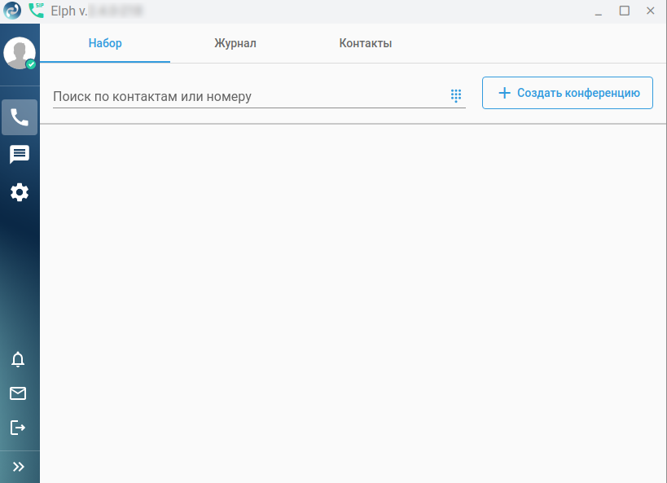Click the Elph app logo in title bar
Screen dimensions: 667x483
pyautogui.click(x=11, y=11)
